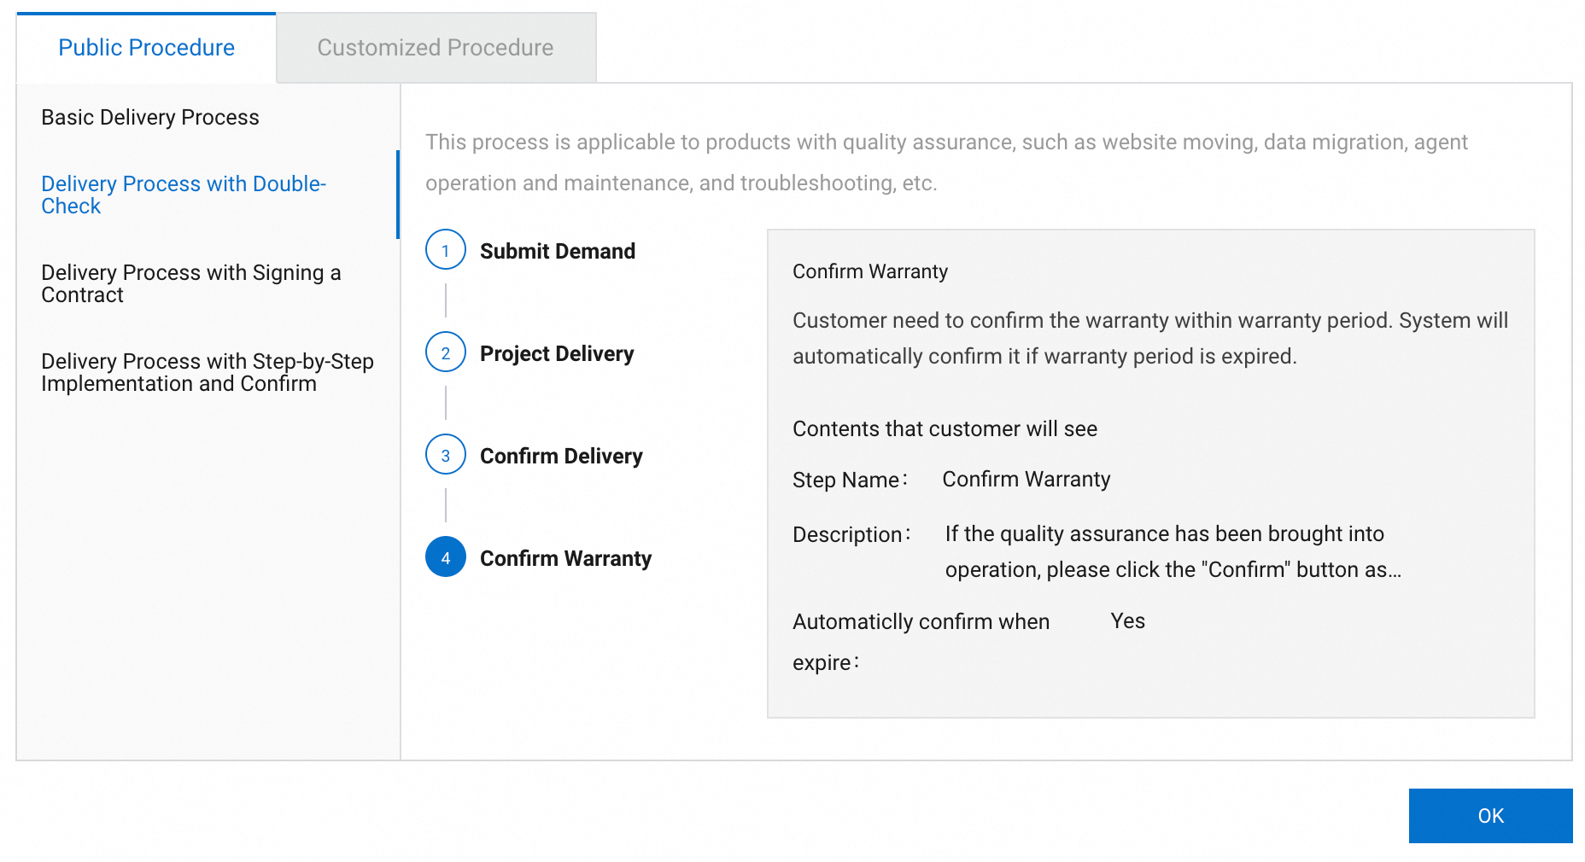The image size is (1585, 862).
Task: Select the Confirm Delivery step label
Action: click(560, 456)
